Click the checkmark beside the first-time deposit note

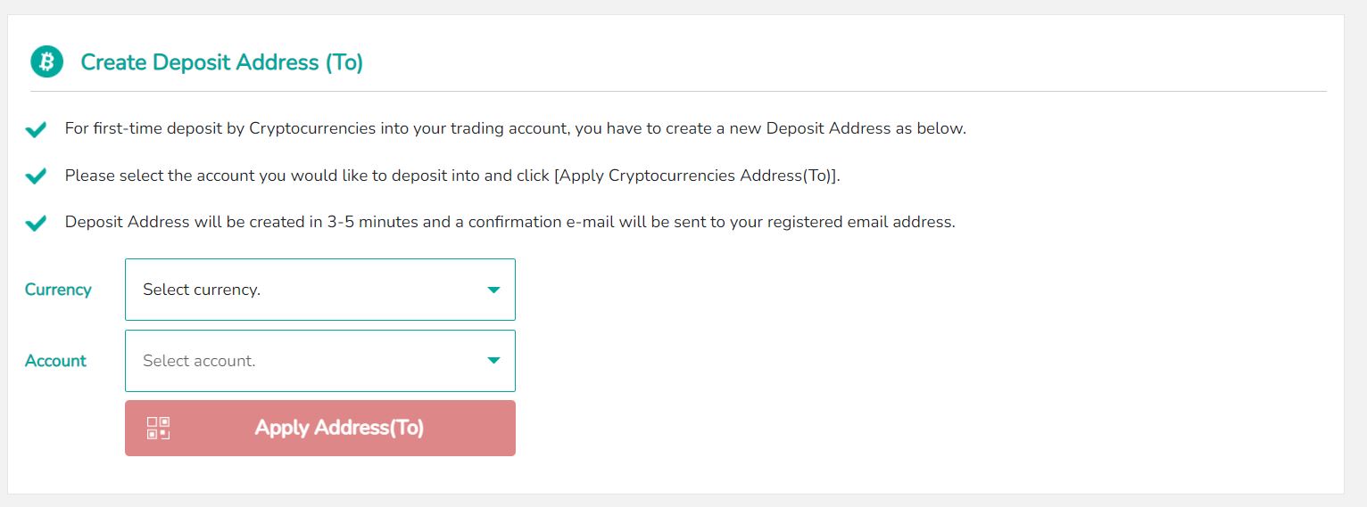36,130
